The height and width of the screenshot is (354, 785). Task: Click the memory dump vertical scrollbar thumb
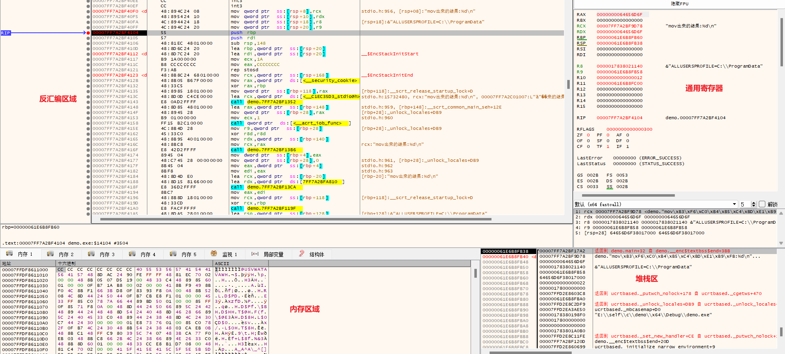click(475, 273)
